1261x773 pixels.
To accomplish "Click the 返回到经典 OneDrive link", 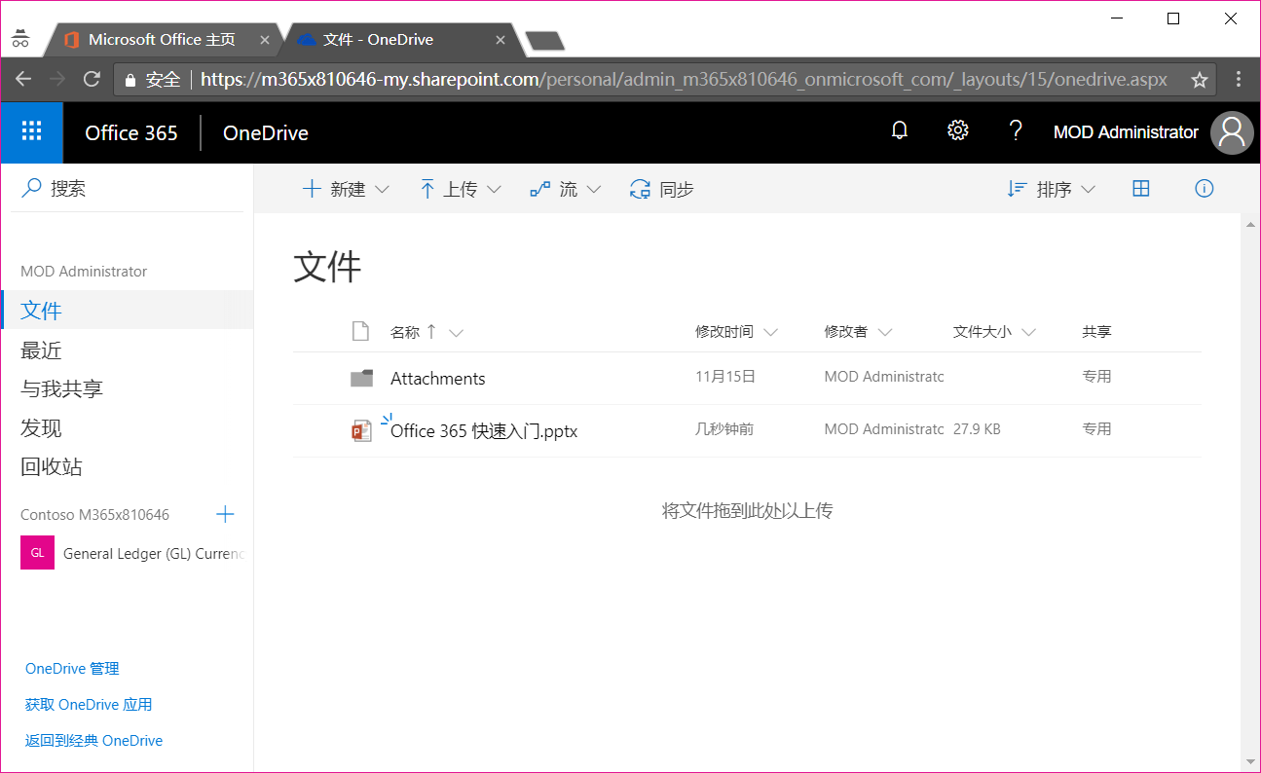I will pos(93,740).
